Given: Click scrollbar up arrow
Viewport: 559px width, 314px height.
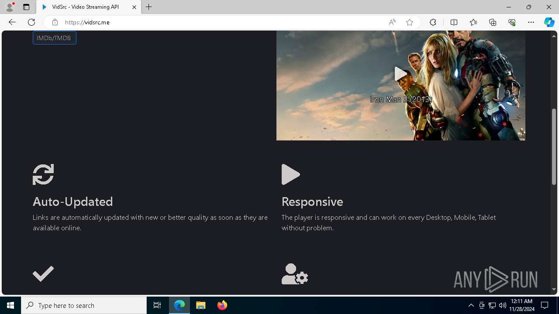Looking at the screenshot, I should [x=554, y=35].
